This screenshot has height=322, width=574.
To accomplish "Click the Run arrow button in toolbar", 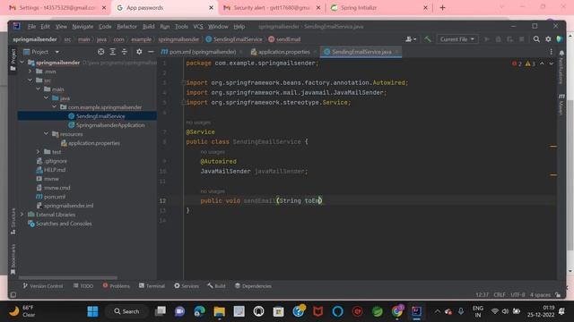I will 486,39.
